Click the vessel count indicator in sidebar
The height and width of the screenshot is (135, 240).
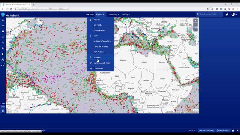[3, 103]
